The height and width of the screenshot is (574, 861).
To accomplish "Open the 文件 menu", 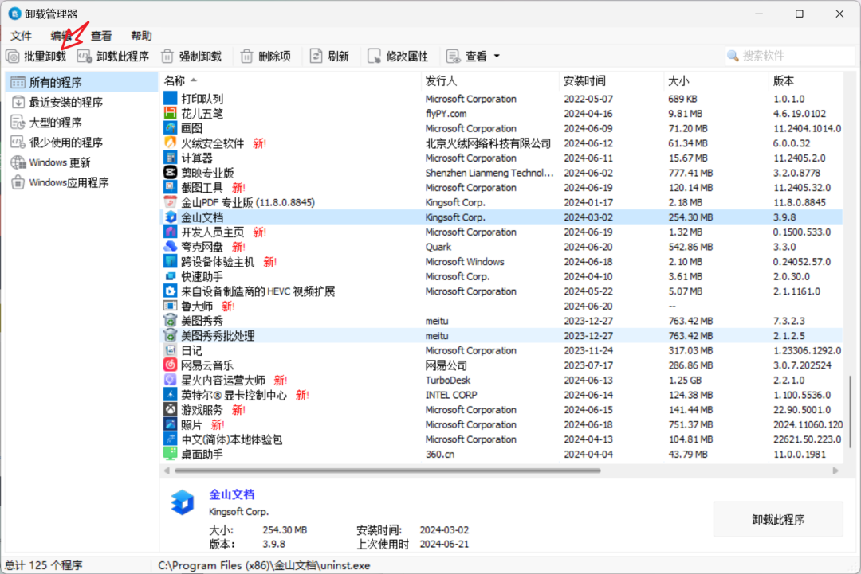I will (21, 36).
